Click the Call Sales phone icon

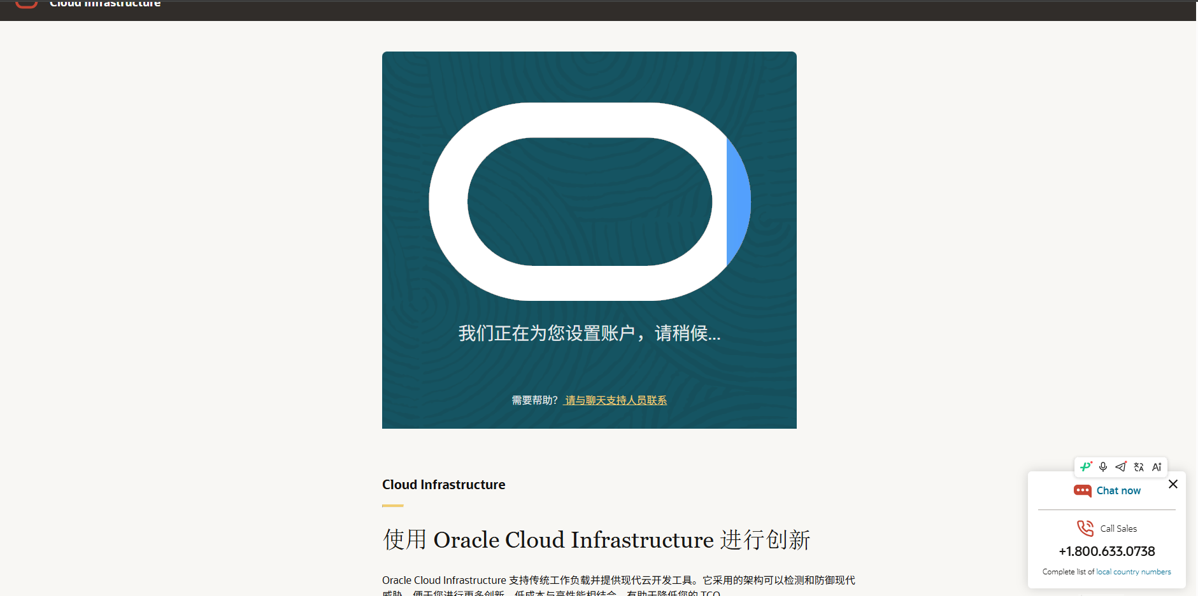pos(1085,528)
